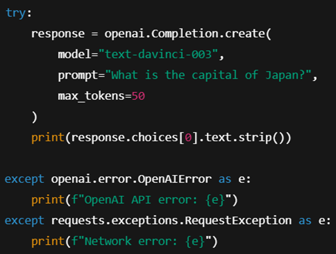Click the response variable assignment

(x=58, y=34)
